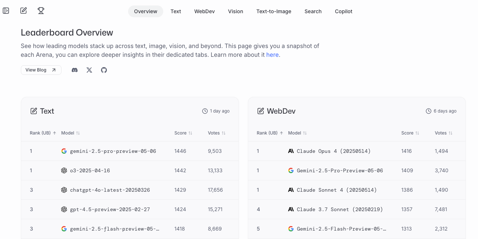Switch to the Copilot tab
The height and width of the screenshot is (239, 478).
click(344, 11)
